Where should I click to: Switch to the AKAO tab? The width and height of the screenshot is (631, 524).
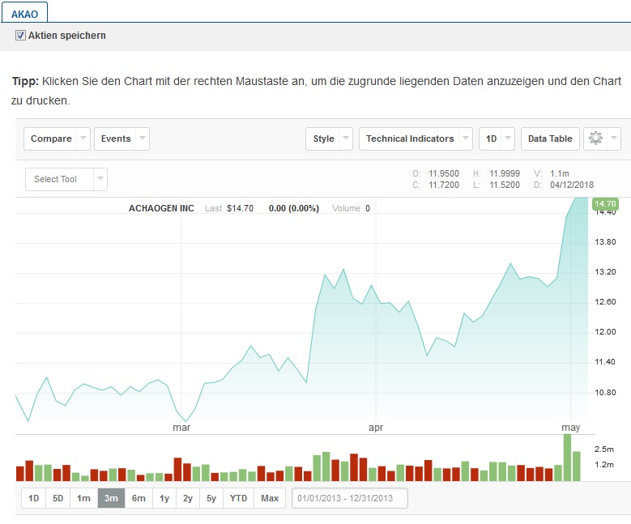(24, 11)
